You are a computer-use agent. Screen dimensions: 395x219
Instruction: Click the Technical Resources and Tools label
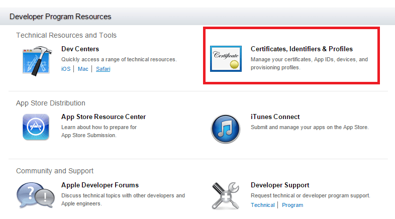tap(66, 35)
